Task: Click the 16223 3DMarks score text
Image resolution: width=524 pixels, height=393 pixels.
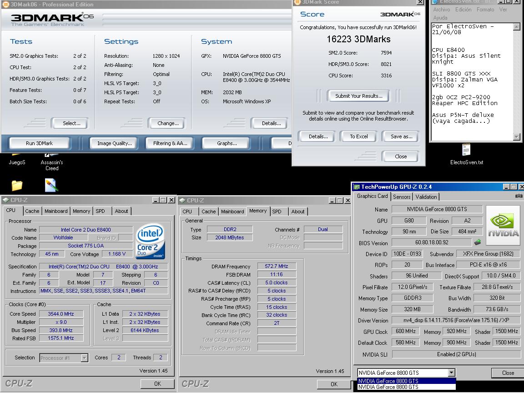Action: point(358,39)
